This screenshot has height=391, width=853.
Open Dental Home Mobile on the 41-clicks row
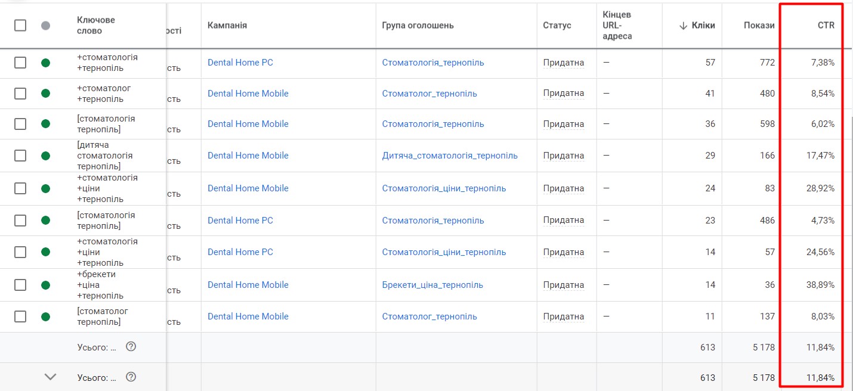pyautogui.click(x=248, y=94)
